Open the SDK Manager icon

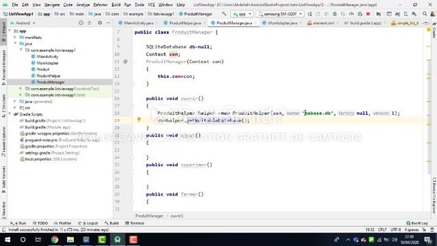click(414, 14)
